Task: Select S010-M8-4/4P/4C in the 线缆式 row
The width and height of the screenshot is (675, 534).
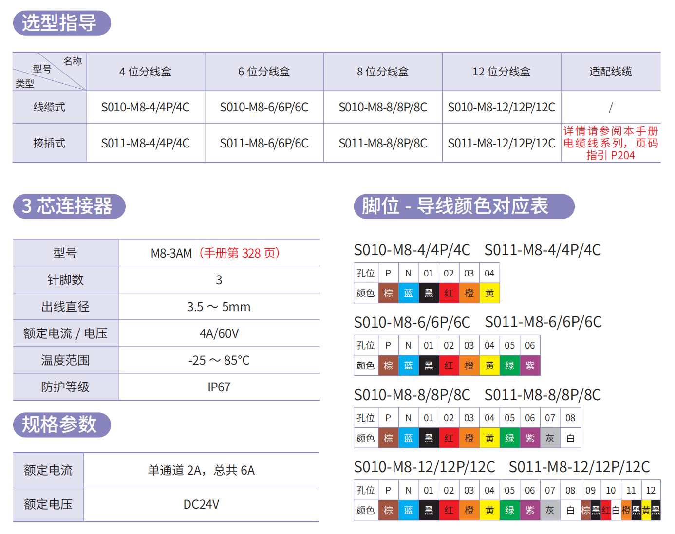Action: (146, 107)
